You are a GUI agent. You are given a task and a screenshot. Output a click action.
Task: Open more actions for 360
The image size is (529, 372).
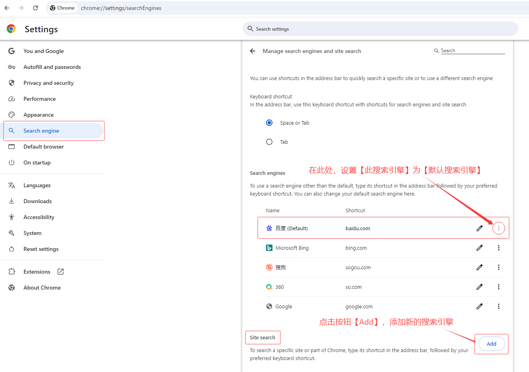[x=499, y=287]
